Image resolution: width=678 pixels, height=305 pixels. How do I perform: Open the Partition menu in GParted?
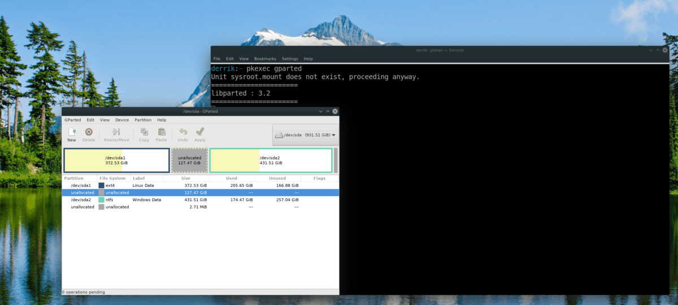click(x=143, y=120)
